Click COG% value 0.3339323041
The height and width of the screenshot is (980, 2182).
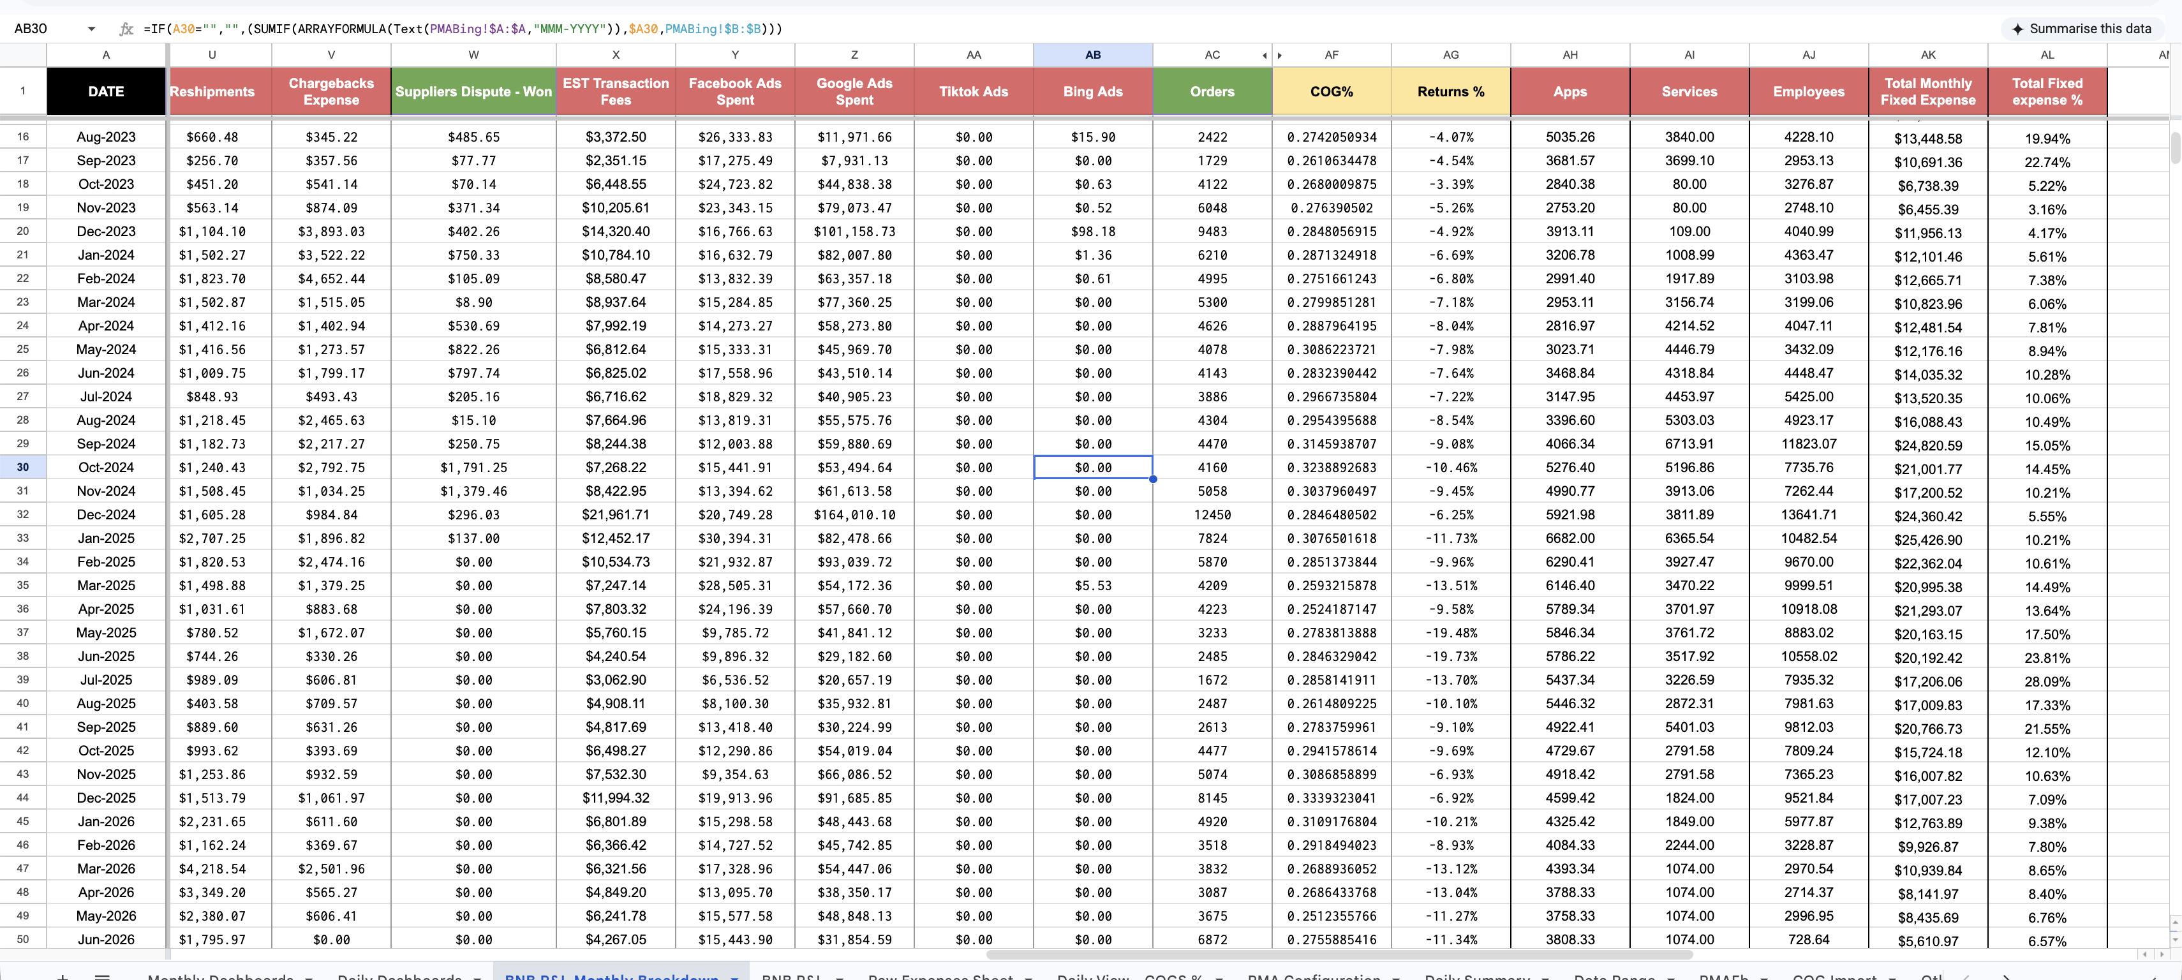(x=1332, y=798)
